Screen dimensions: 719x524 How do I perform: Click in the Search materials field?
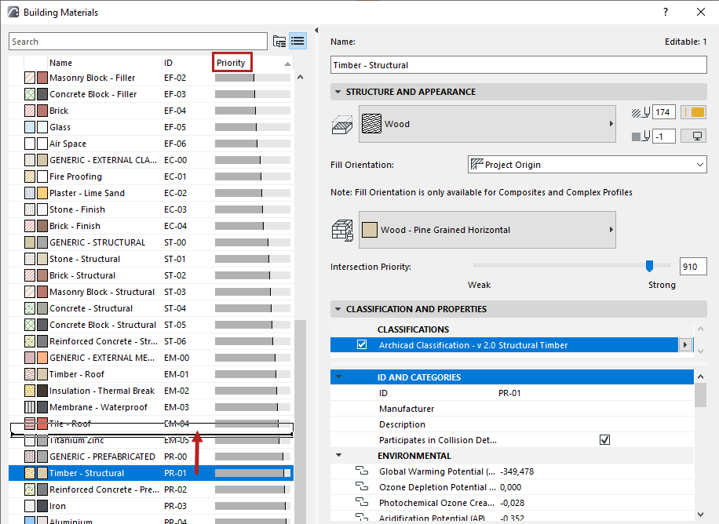138,42
